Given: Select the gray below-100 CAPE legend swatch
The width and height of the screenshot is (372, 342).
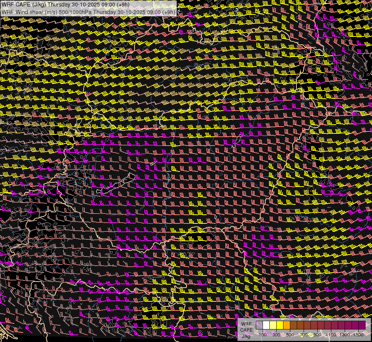Looking at the screenshot, I should tap(259, 325).
